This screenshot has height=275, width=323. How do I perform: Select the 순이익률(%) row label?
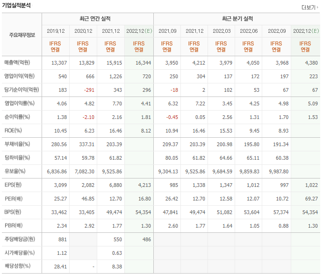[x=17, y=117]
